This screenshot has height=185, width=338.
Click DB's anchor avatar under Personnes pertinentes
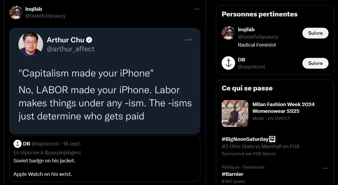pyautogui.click(x=228, y=63)
